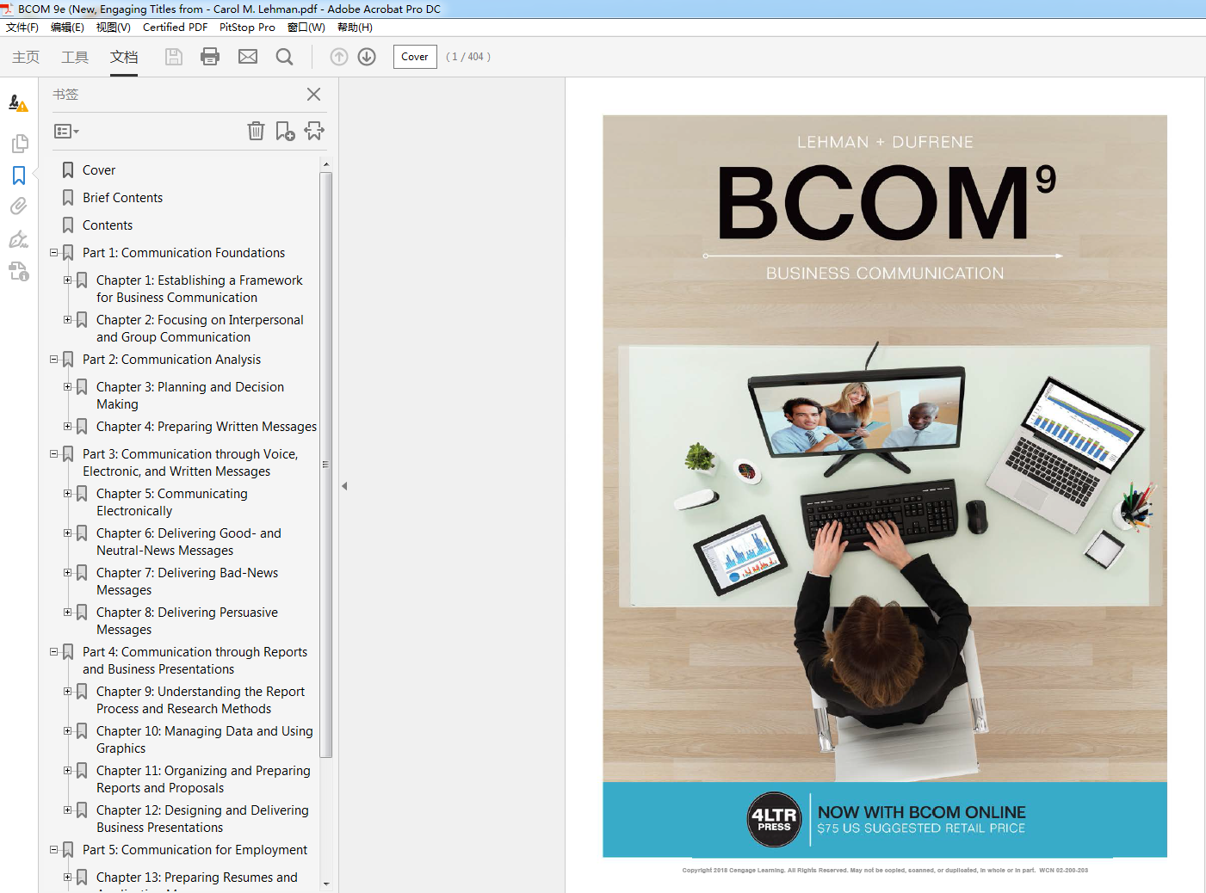Image resolution: width=1206 pixels, height=893 pixels.
Task: Expand Chapter 3 Planning and Decision Making
Action: pos(68,387)
